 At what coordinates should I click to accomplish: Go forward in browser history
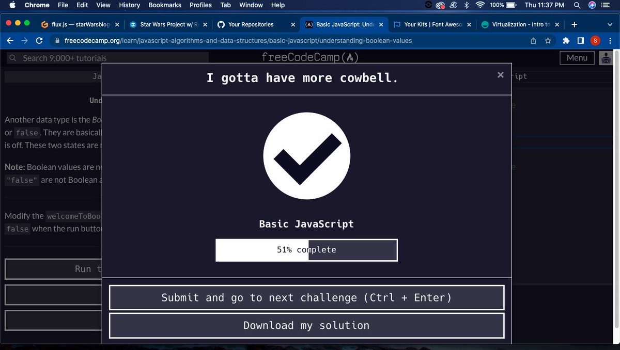point(24,40)
